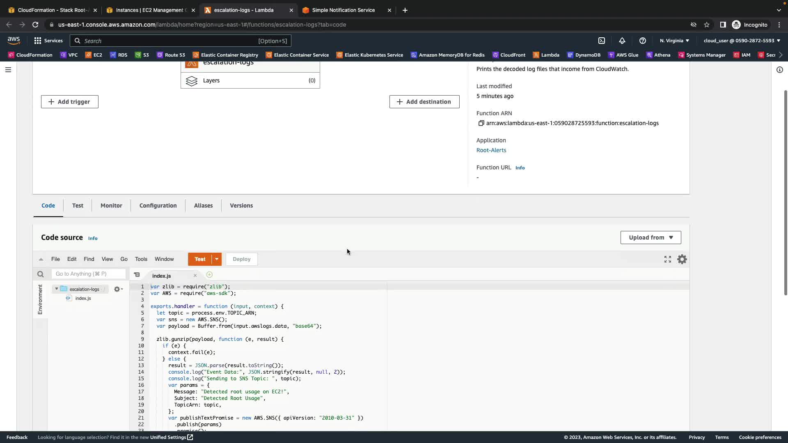Click the notifications bell icon

click(622, 41)
